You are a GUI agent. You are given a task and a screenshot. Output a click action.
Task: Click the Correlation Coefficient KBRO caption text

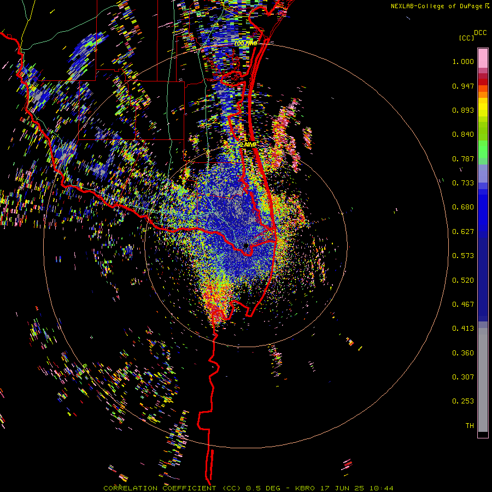(248, 488)
